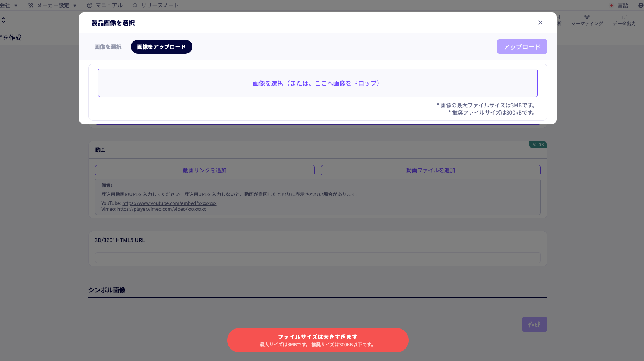Click the OK status badge on 動画
This screenshot has width=644, height=361.
(x=538, y=144)
